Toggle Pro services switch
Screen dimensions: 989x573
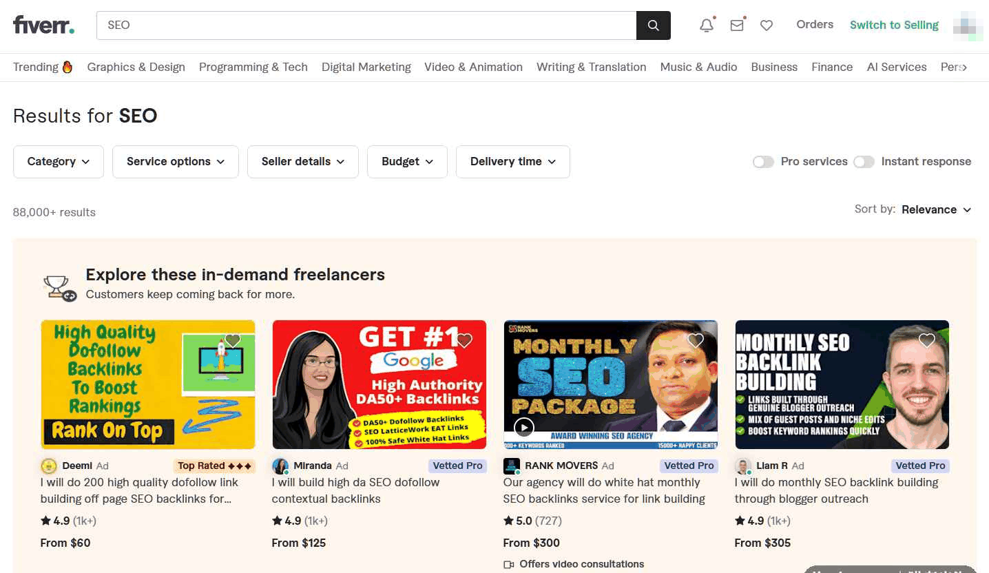click(763, 162)
